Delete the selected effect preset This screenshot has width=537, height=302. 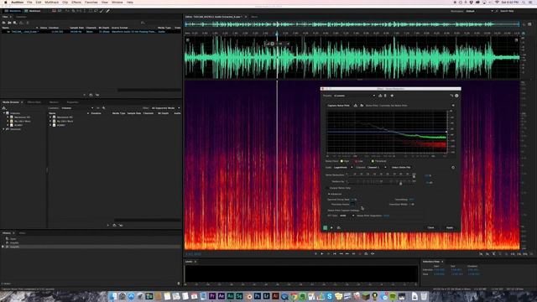(385, 96)
